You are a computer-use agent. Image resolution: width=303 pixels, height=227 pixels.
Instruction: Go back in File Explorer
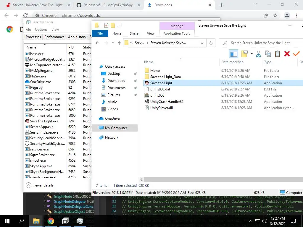click(x=97, y=43)
